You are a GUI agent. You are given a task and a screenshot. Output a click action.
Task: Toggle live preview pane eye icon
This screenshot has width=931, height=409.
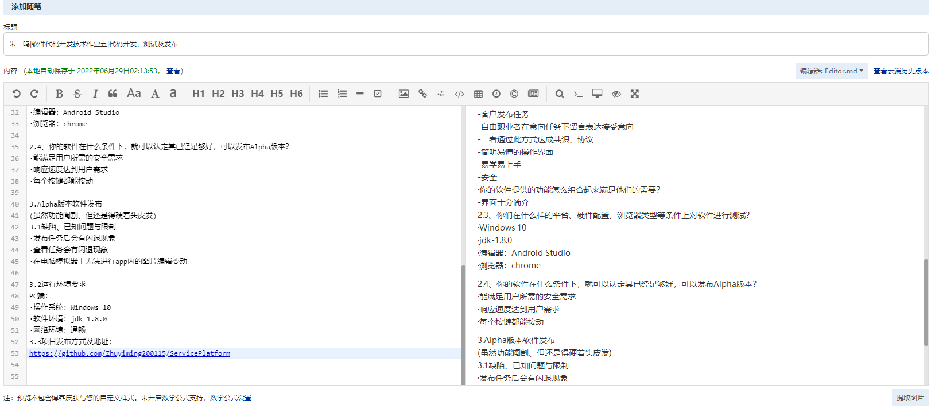(x=616, y=94)
